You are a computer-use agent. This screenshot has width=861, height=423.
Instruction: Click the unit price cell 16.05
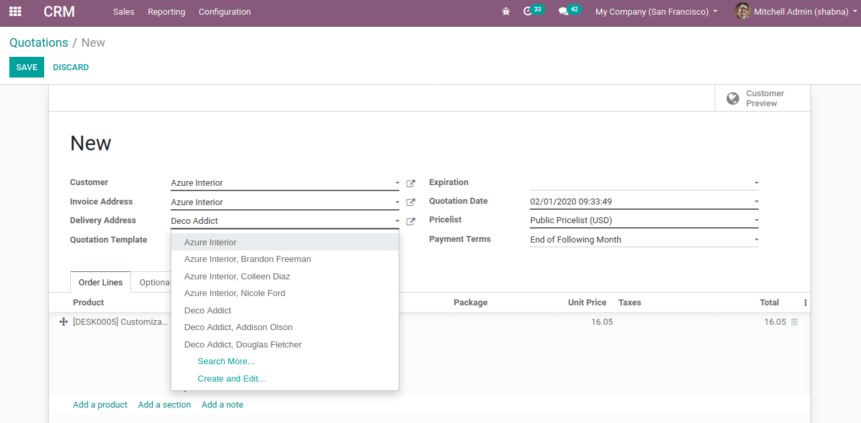pos(601,322)
